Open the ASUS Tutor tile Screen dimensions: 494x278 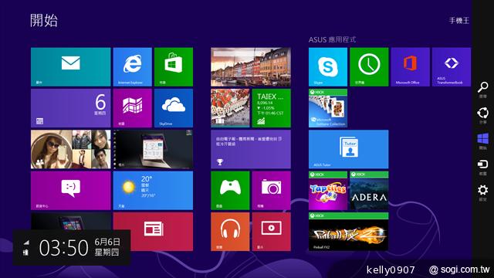tap(348, 149)
